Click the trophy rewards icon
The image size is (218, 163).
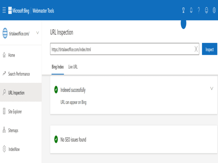[183, 10]
